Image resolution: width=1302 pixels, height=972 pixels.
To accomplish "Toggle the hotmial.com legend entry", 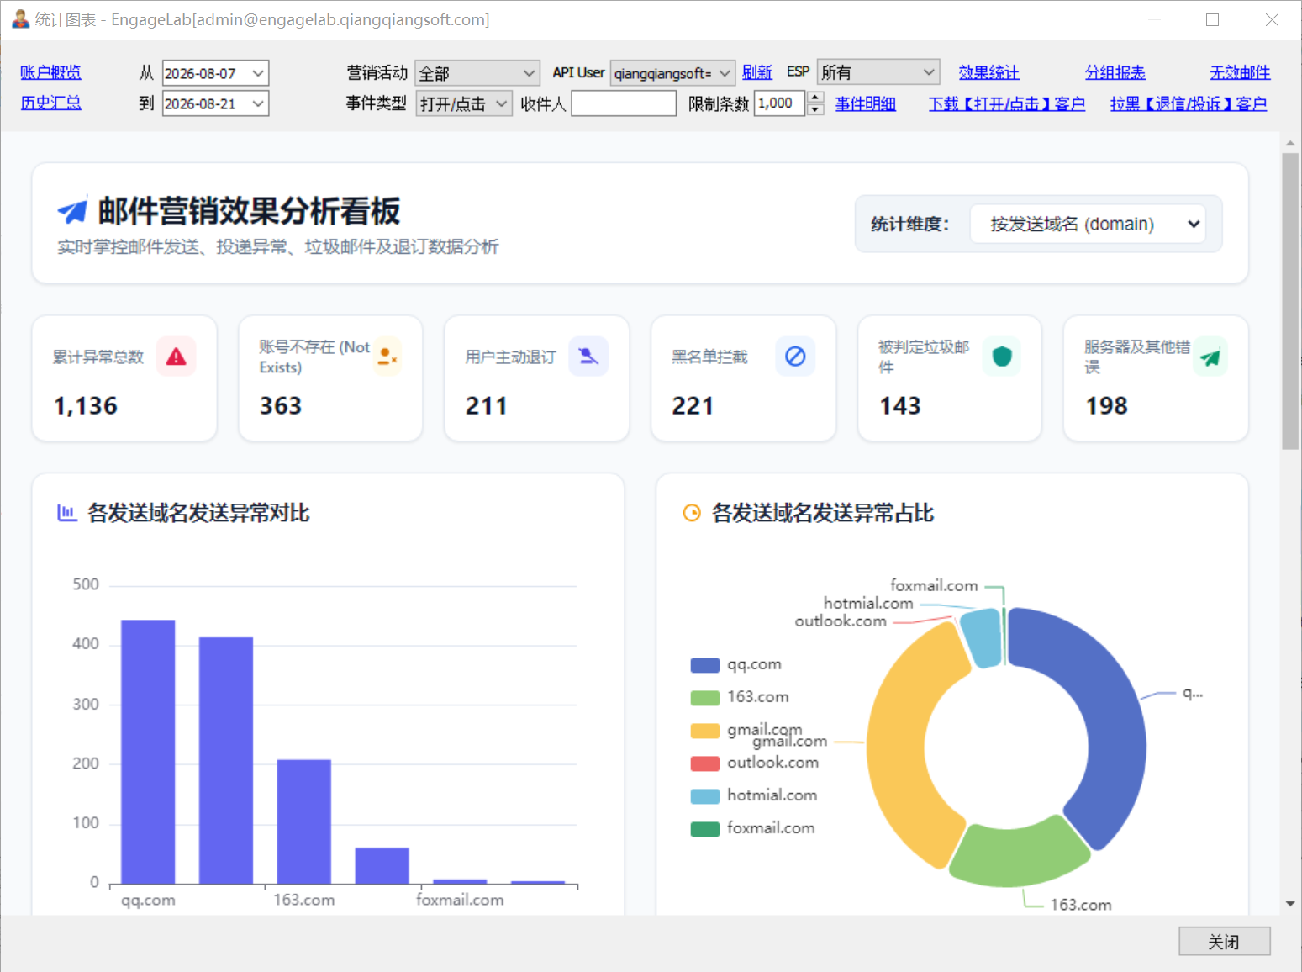I will (x=754, y=795).
